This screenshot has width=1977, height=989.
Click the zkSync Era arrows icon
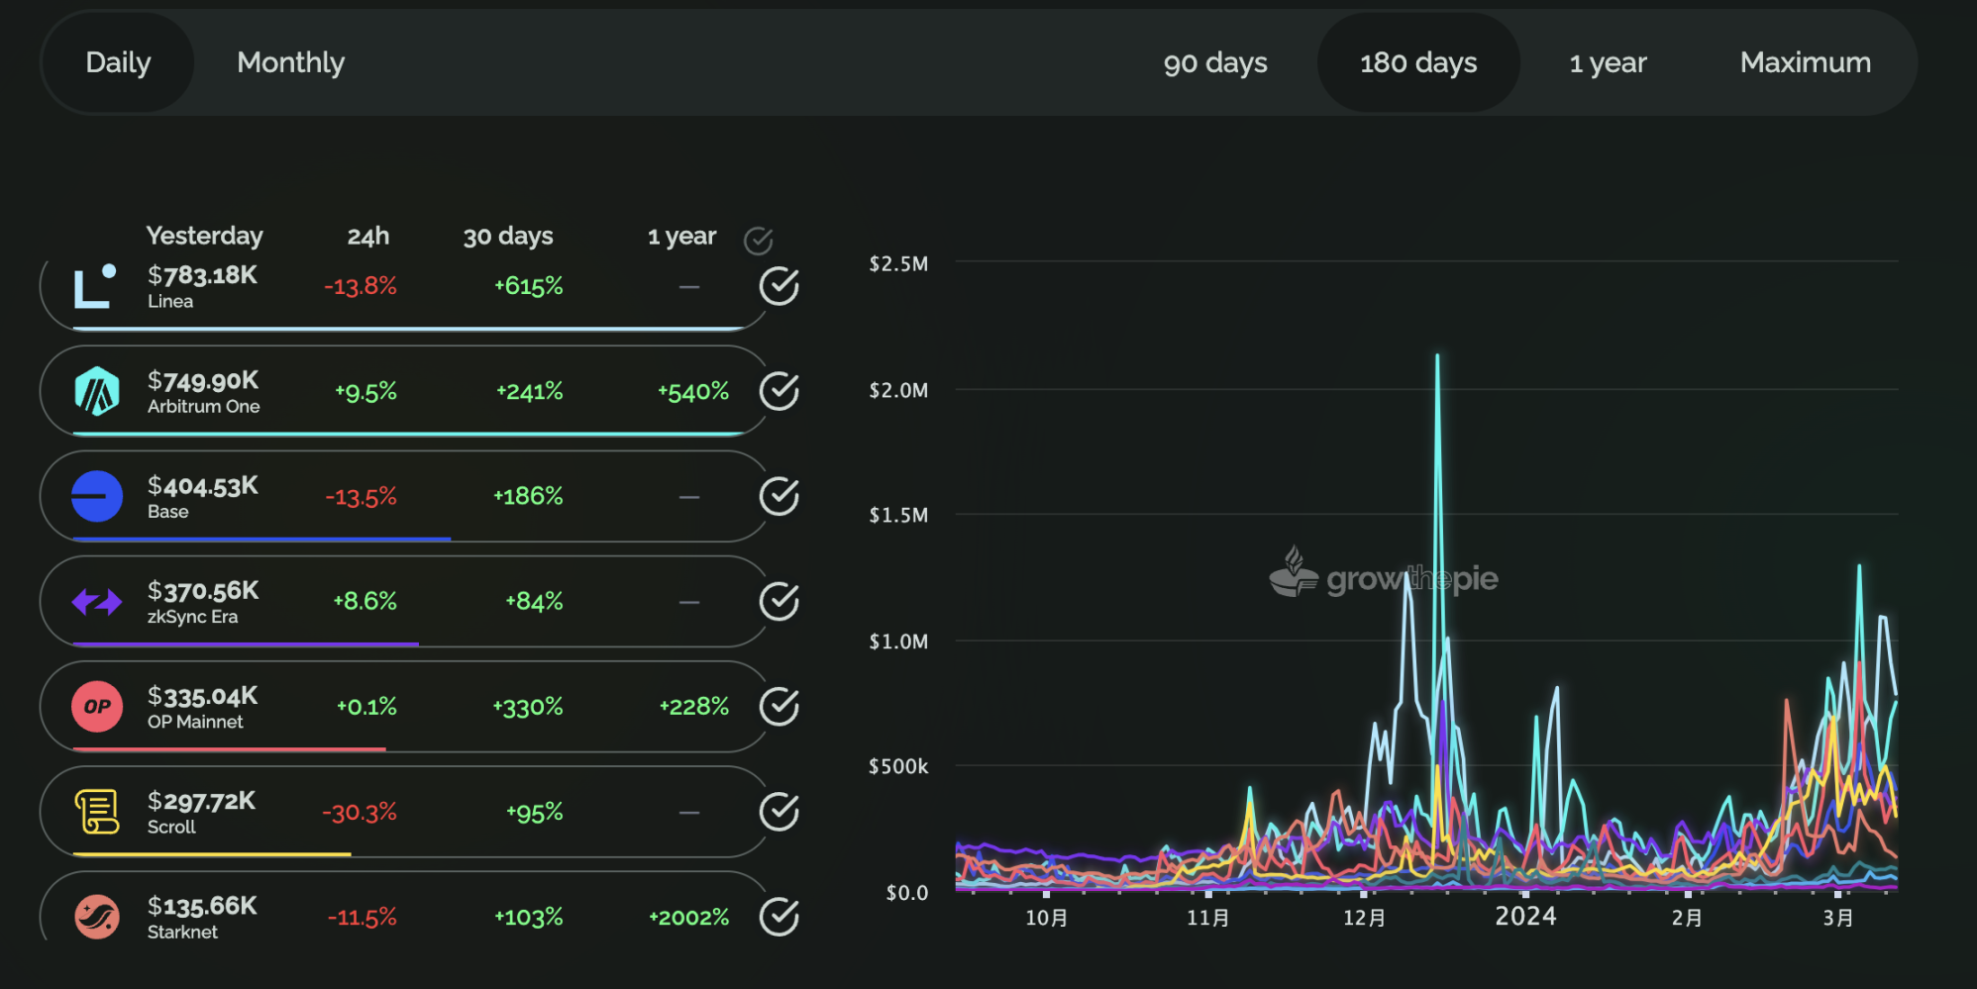click(x=97, y=601)
